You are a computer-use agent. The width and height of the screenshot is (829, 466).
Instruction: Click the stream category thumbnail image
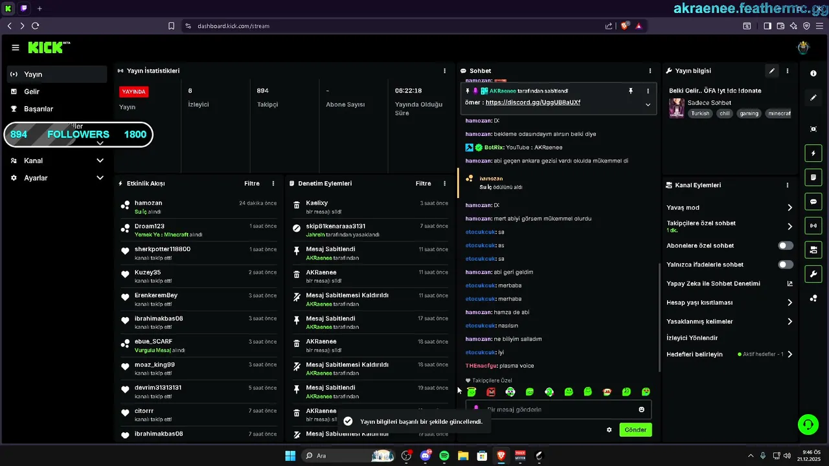(x=677, y=107)
